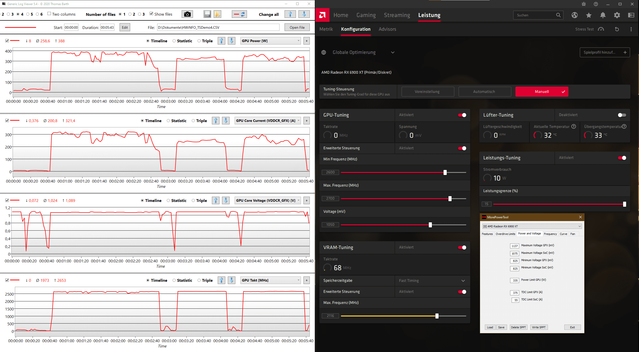Open the help question mark icon
The image size is (639, 352).
[596, 4]
